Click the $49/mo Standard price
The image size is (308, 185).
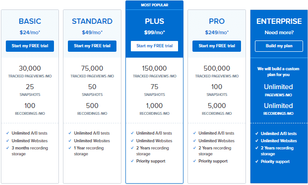(x=92, y=32)
